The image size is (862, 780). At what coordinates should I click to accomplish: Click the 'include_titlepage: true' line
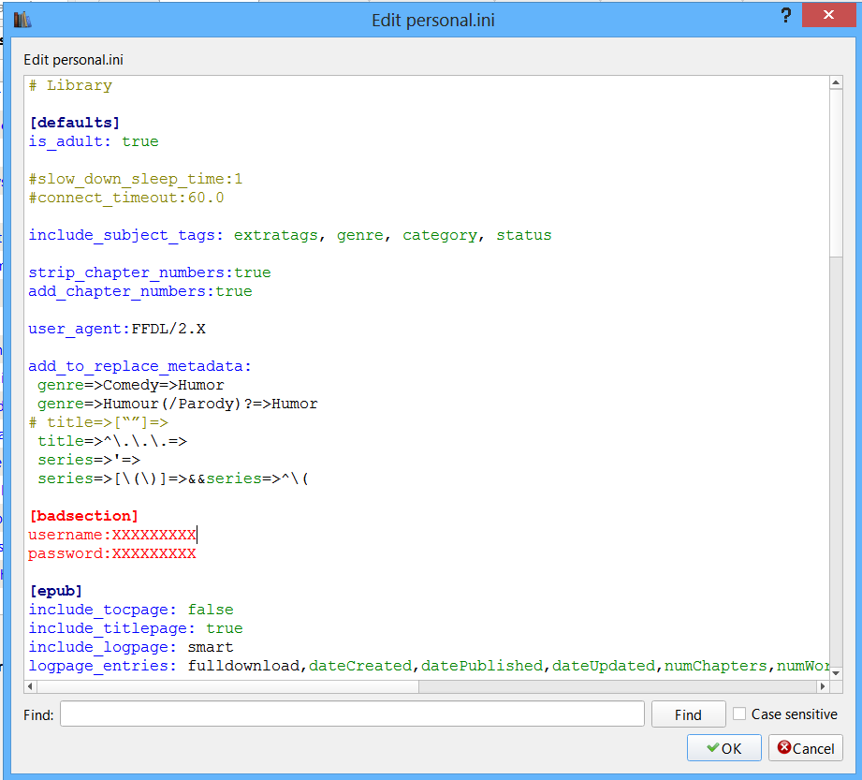coord(136,628)
